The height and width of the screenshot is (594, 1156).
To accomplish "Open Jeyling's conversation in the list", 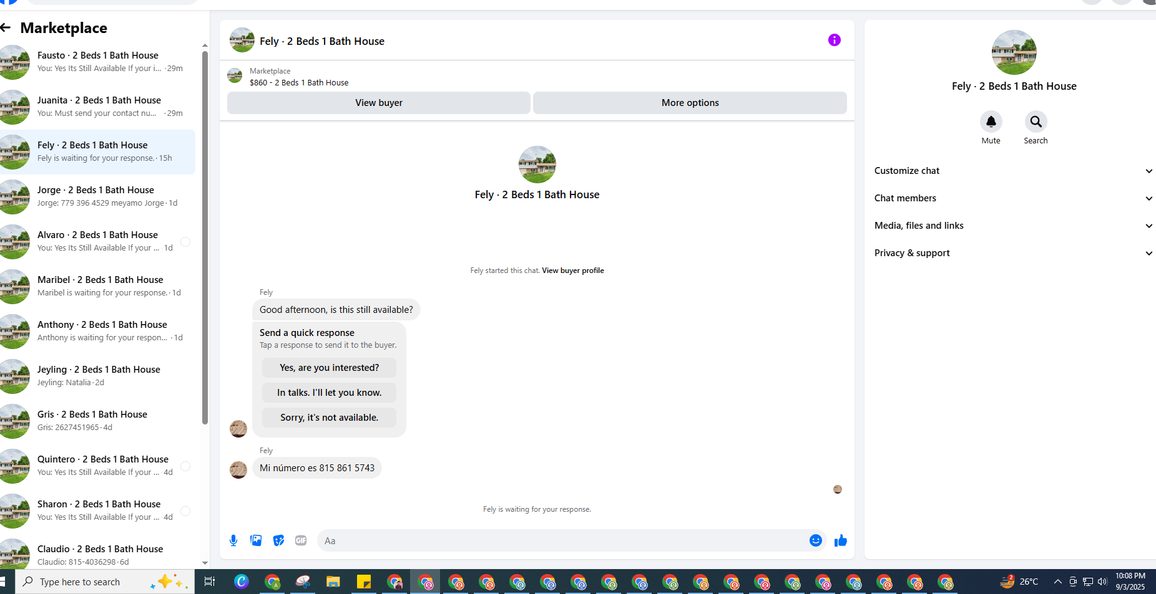I will [x=97, y=376].
